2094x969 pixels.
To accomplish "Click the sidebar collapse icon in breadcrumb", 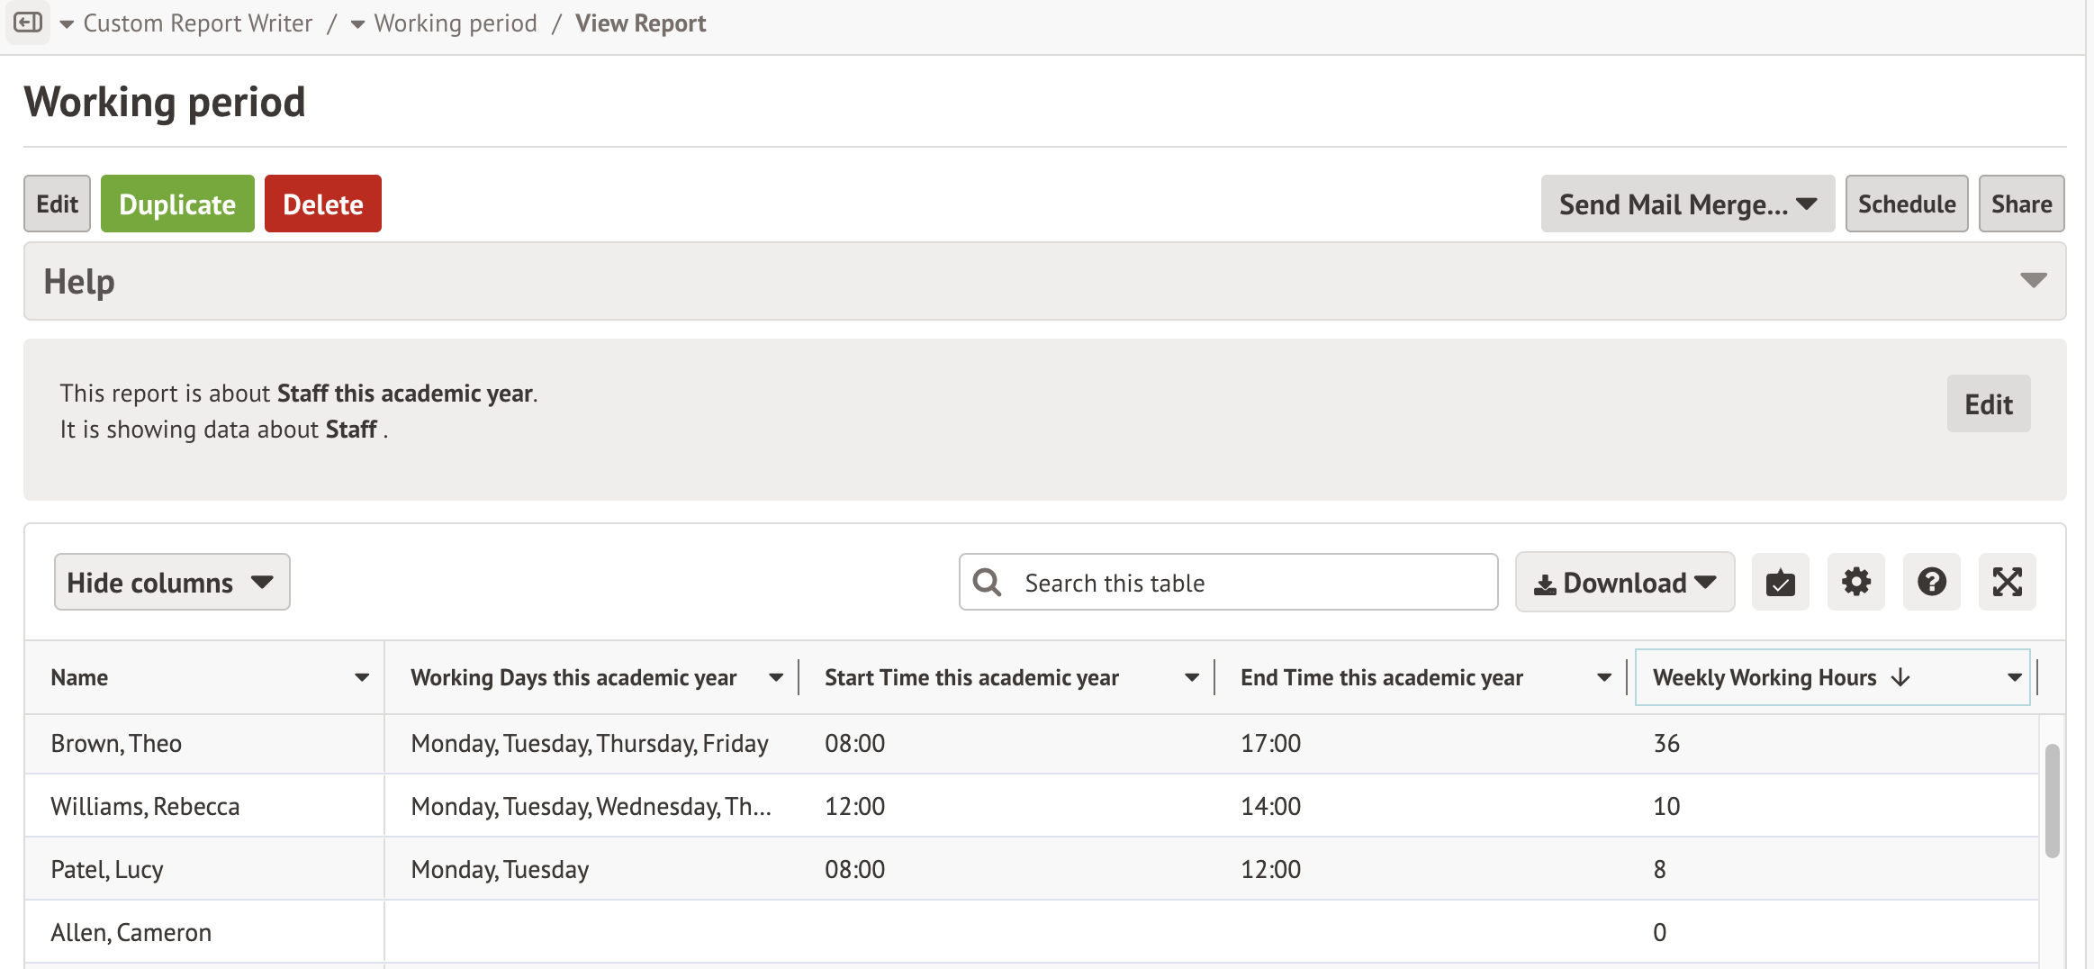I will point(28,23).
